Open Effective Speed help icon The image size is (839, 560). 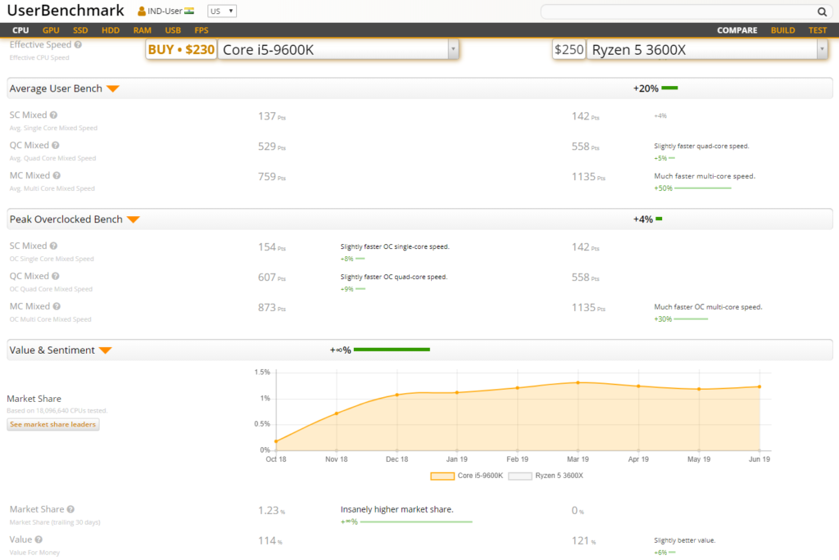[78, 45]
